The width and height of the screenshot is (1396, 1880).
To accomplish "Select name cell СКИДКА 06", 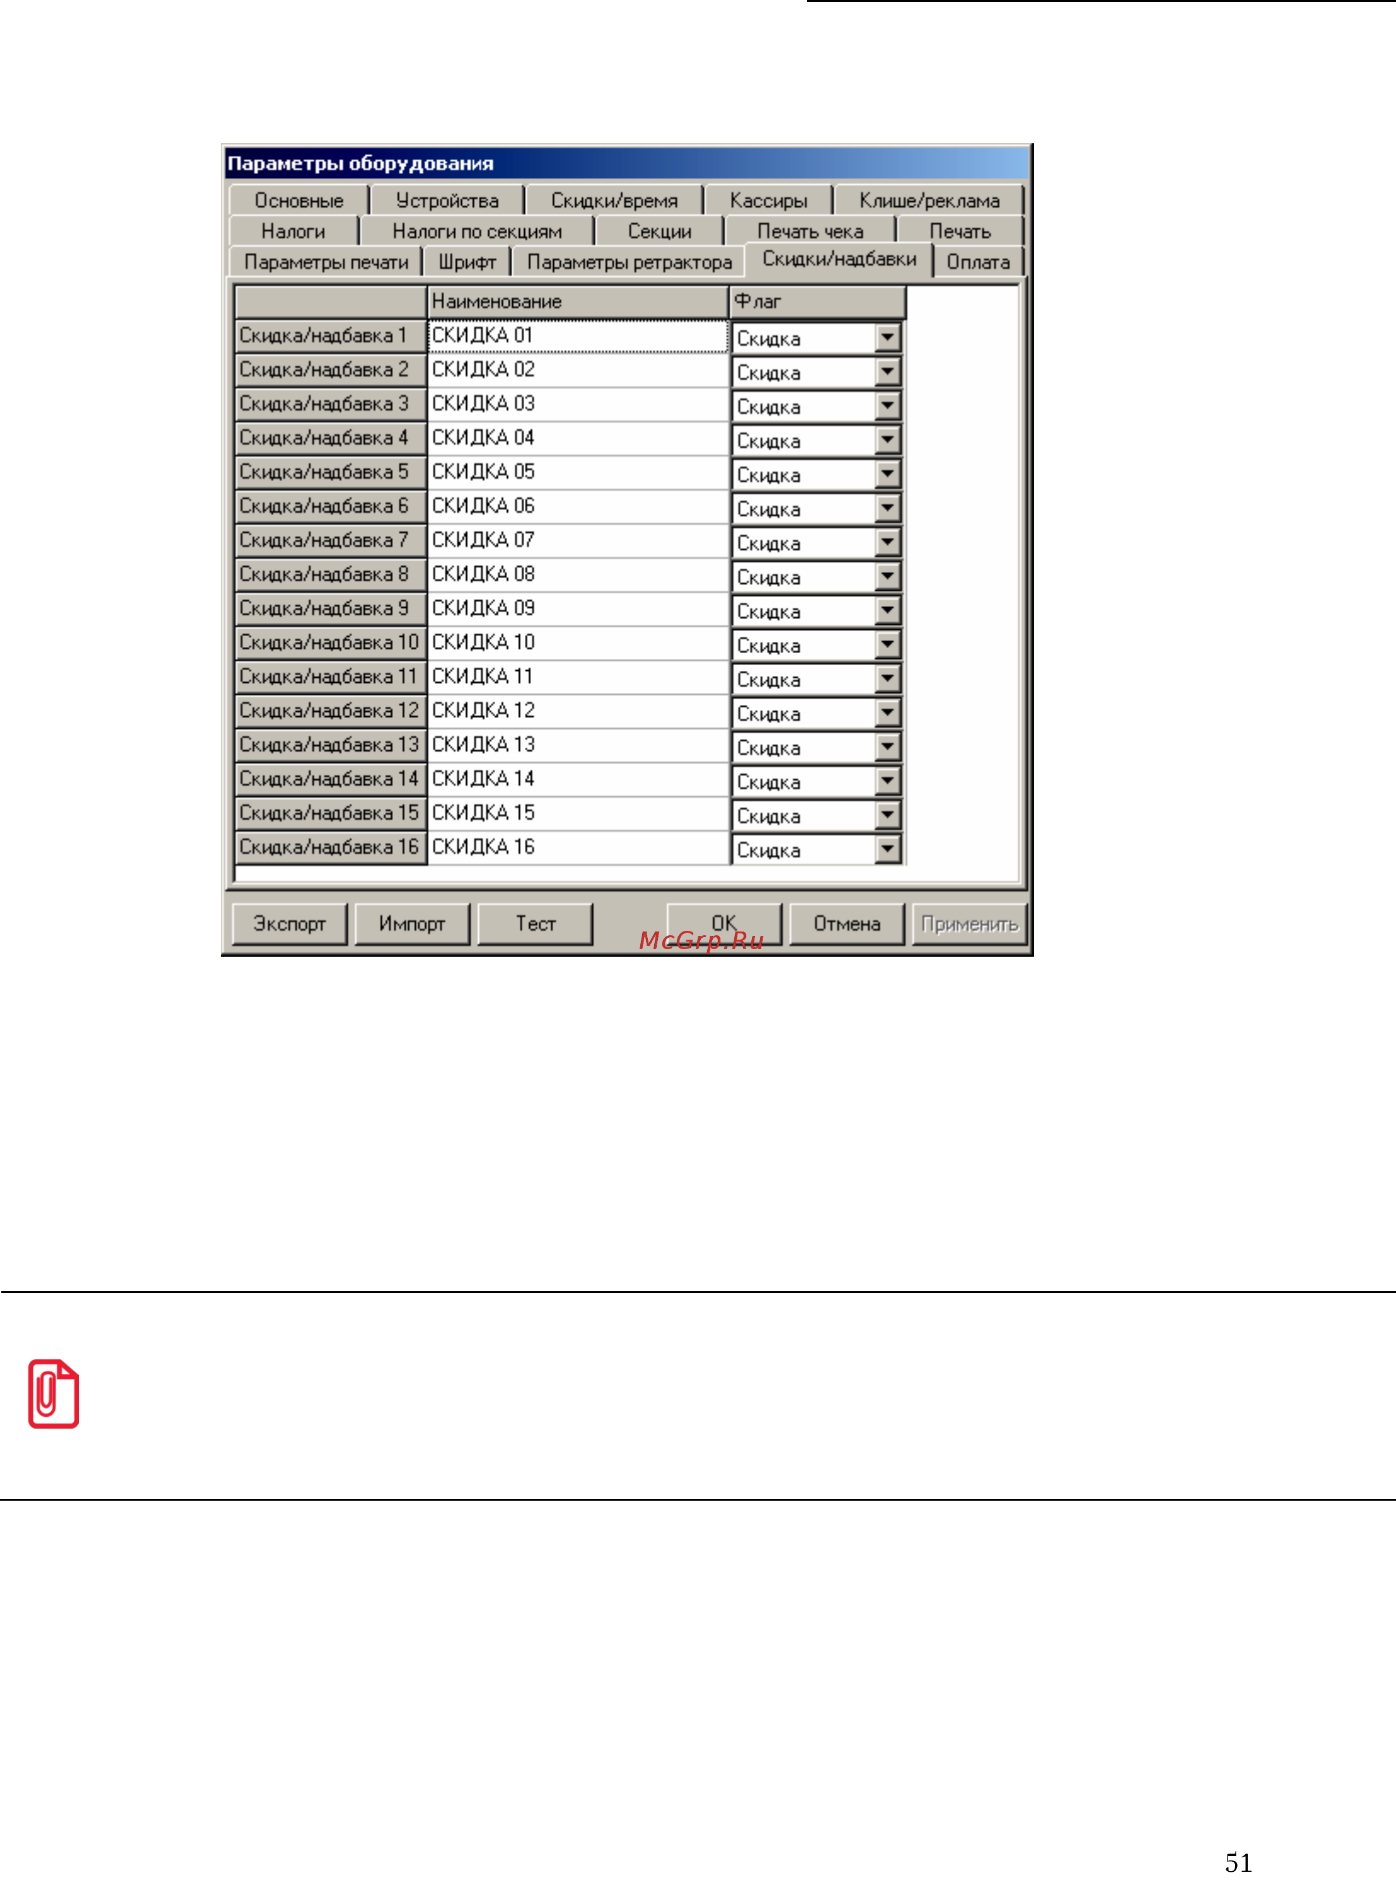I will 578,506.
